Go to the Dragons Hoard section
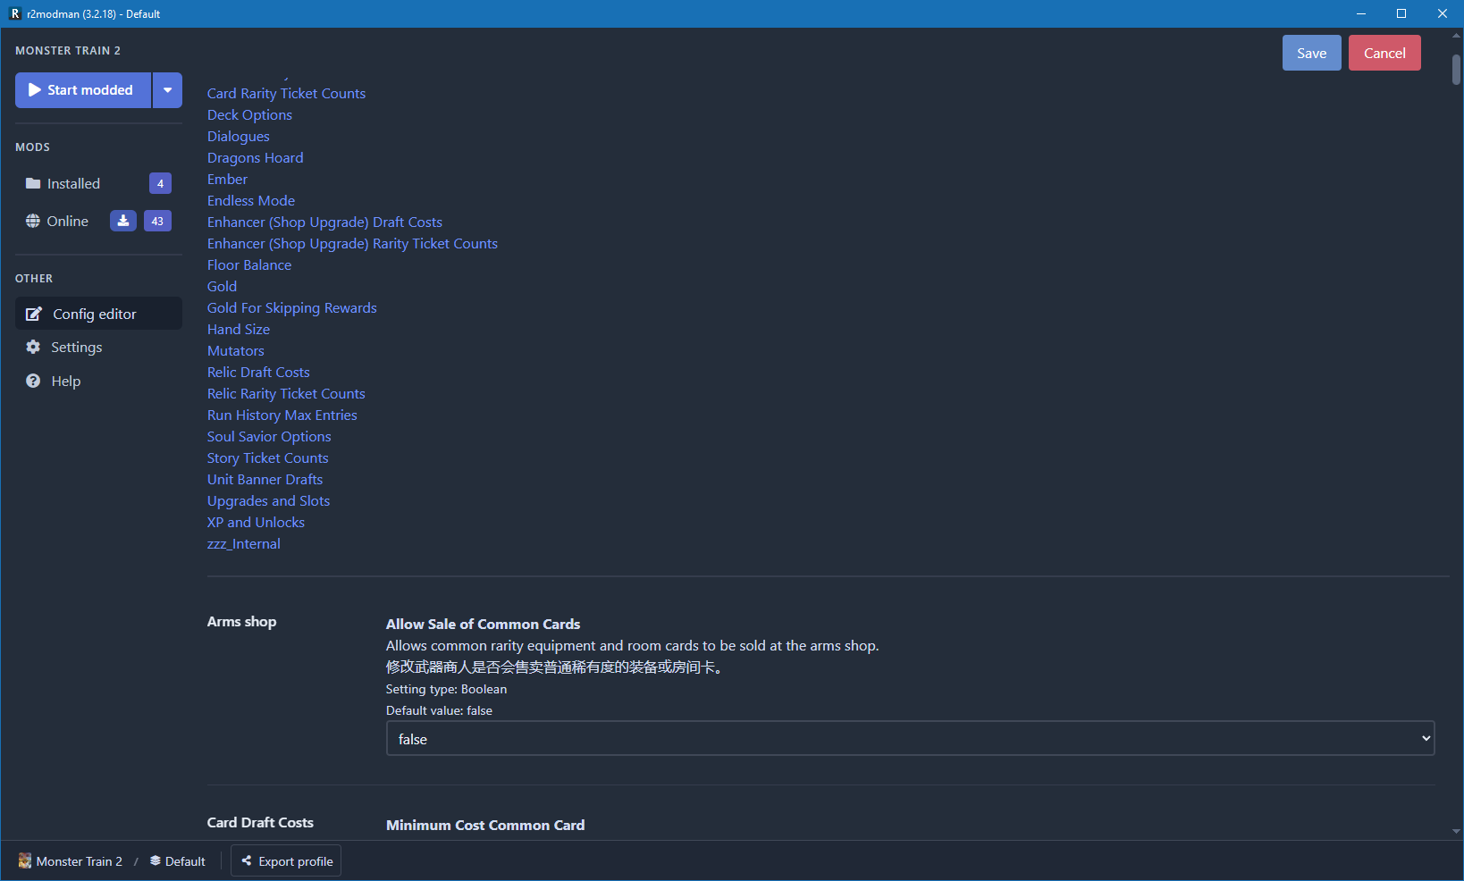1464x881 pixels. (255, 157)
